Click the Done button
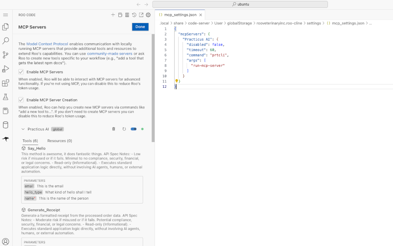 (x=140, y=27)
